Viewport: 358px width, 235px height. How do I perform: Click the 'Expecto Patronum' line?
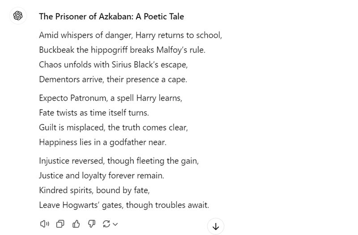111,98
